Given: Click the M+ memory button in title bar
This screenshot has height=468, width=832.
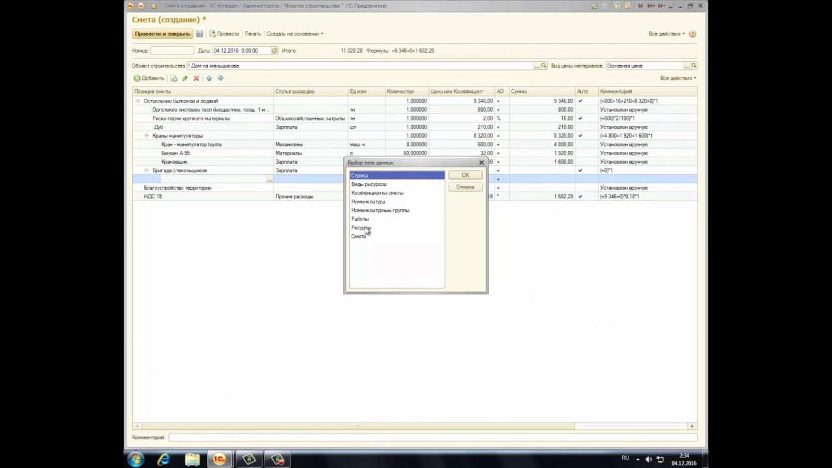Looking at the screenshot, I should click(x=651, y=6).
